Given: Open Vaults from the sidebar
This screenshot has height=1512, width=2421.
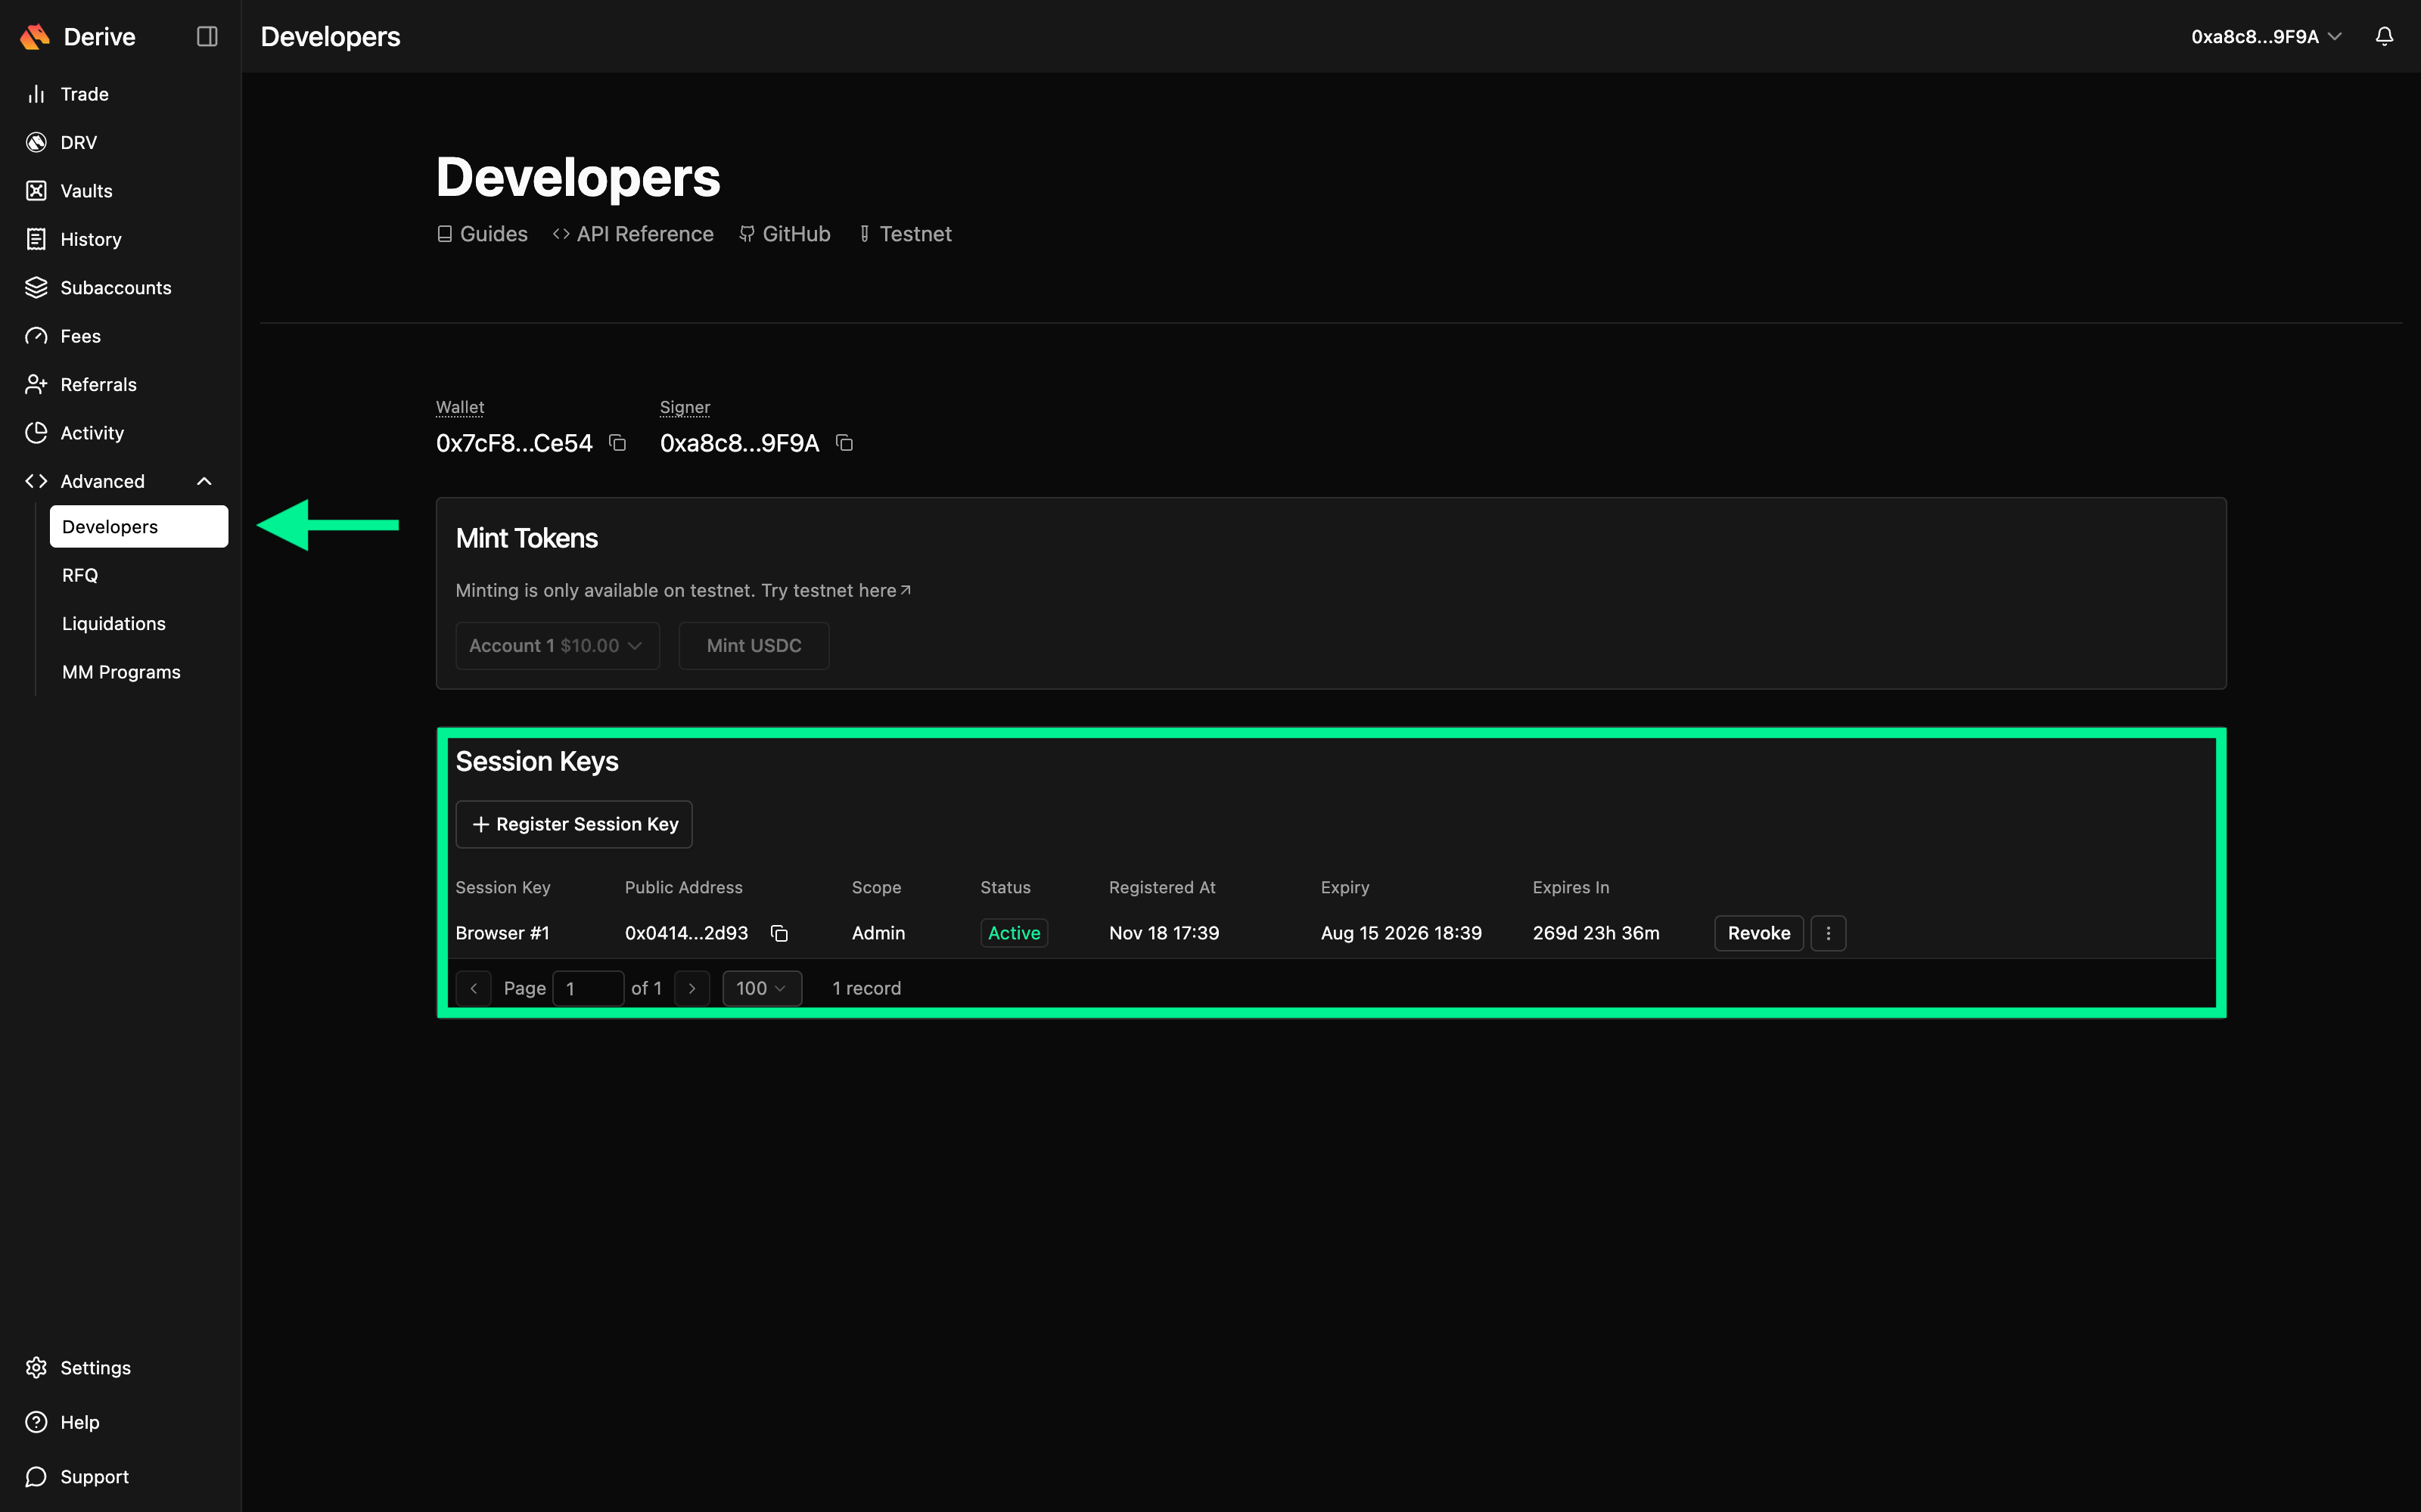Looking at the screenshot, I should (x=86, y=191).
